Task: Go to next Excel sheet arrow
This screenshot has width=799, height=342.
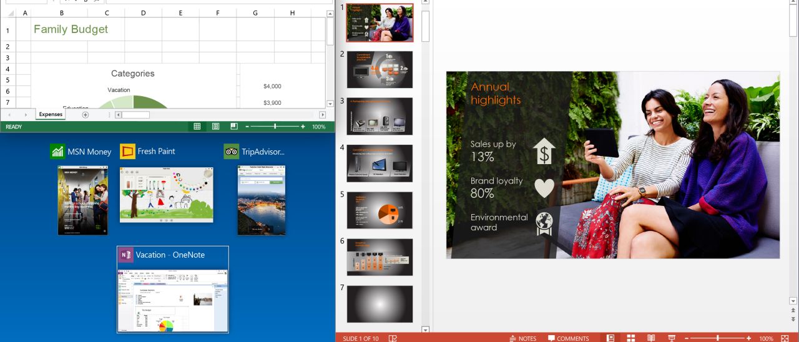Action: tap(25, 115)
